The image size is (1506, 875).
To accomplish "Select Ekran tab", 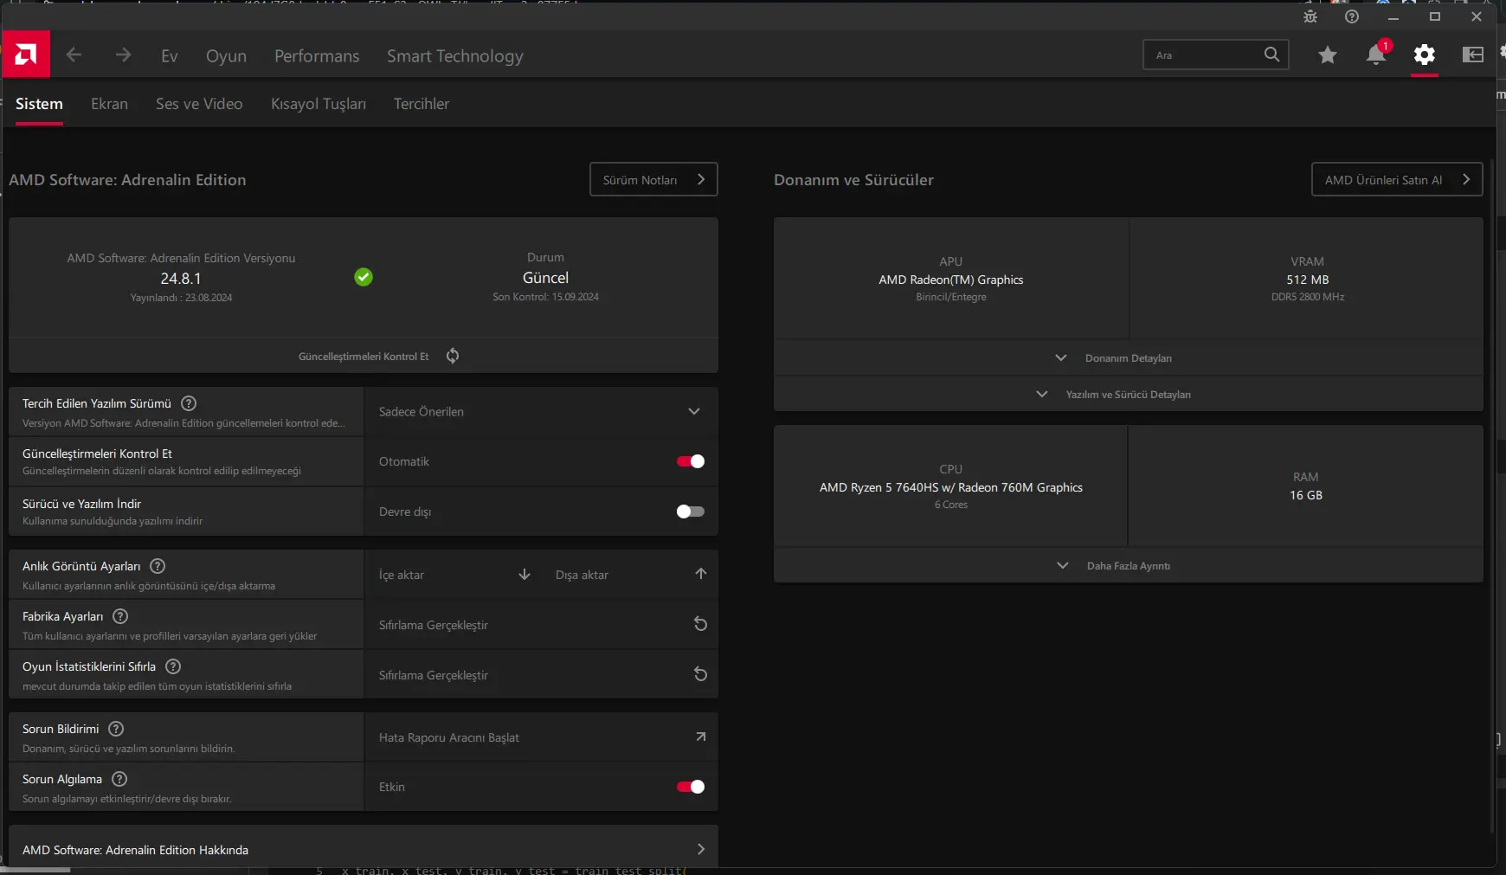I will 109,104.
